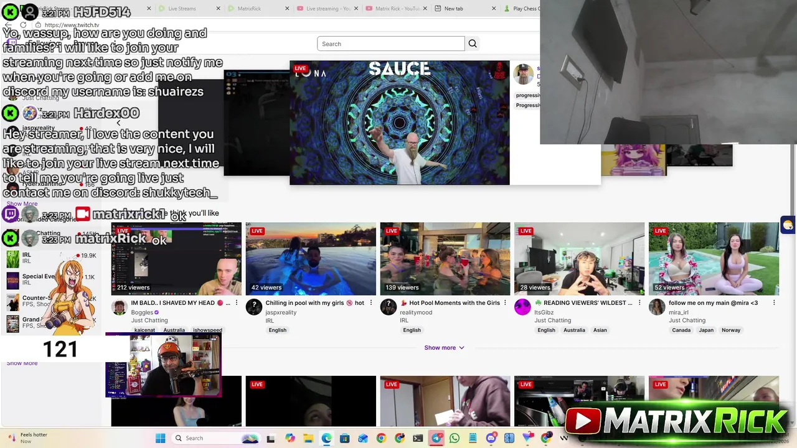
Task: Open options menu for 'Chilling in pool with my girls' stream
Action: pos(371,303)
